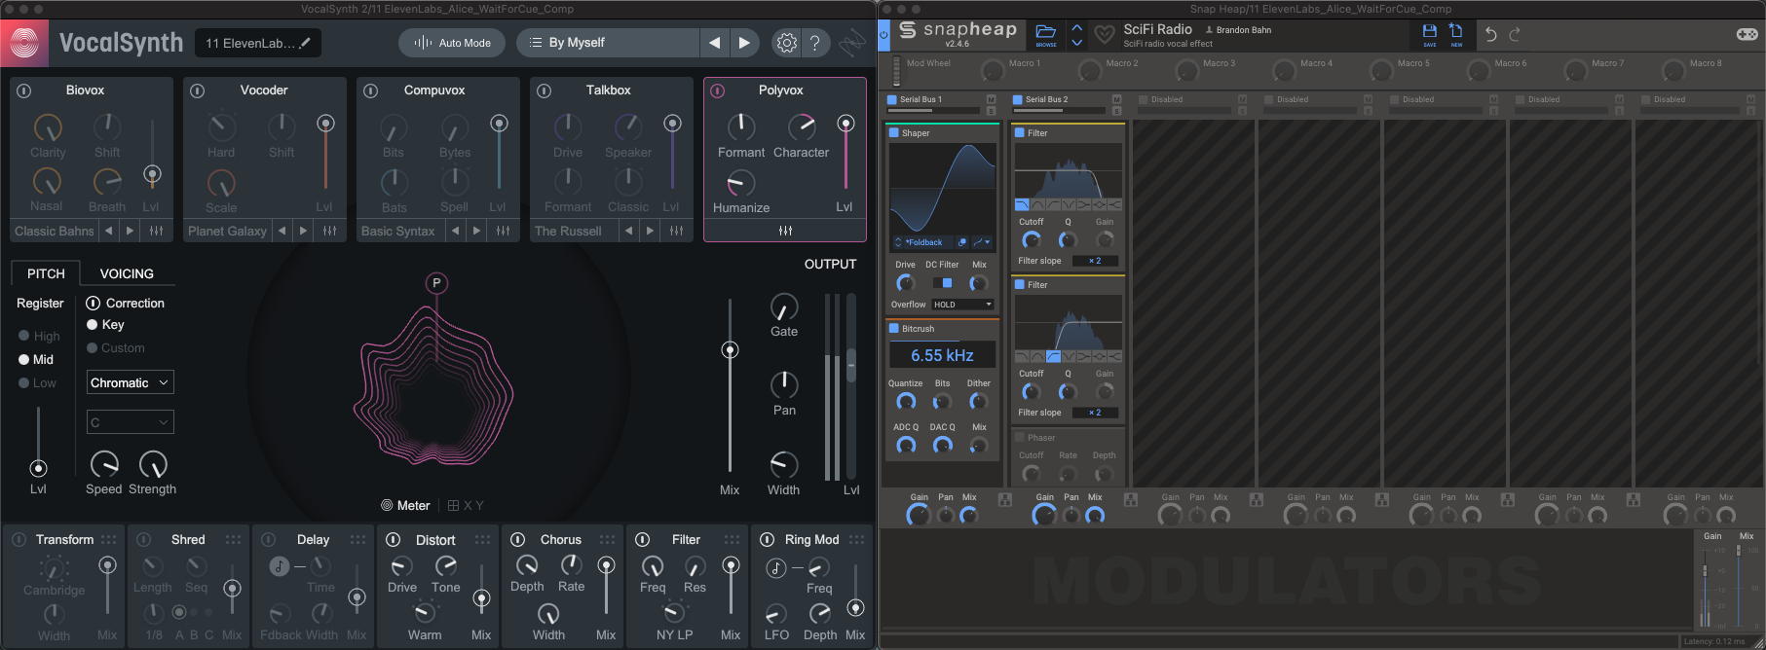Disable the Polyvox module power button

718,90
